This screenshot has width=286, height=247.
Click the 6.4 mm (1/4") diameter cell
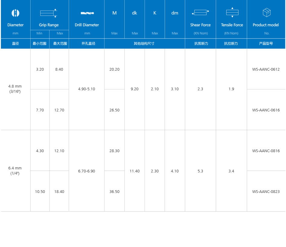[15, 171]
